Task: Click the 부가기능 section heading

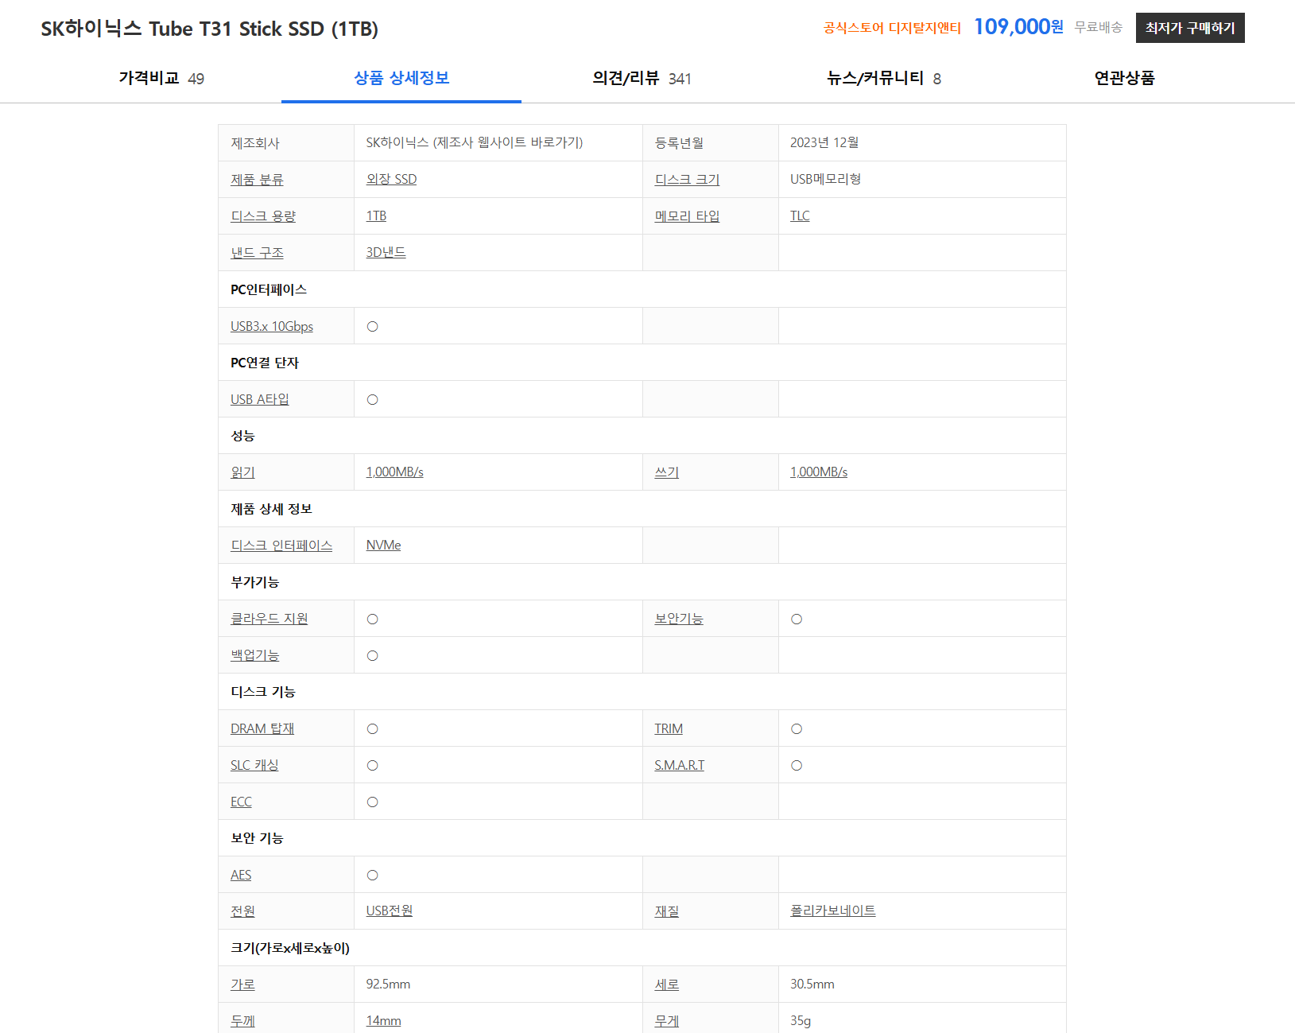Action: 254,582
